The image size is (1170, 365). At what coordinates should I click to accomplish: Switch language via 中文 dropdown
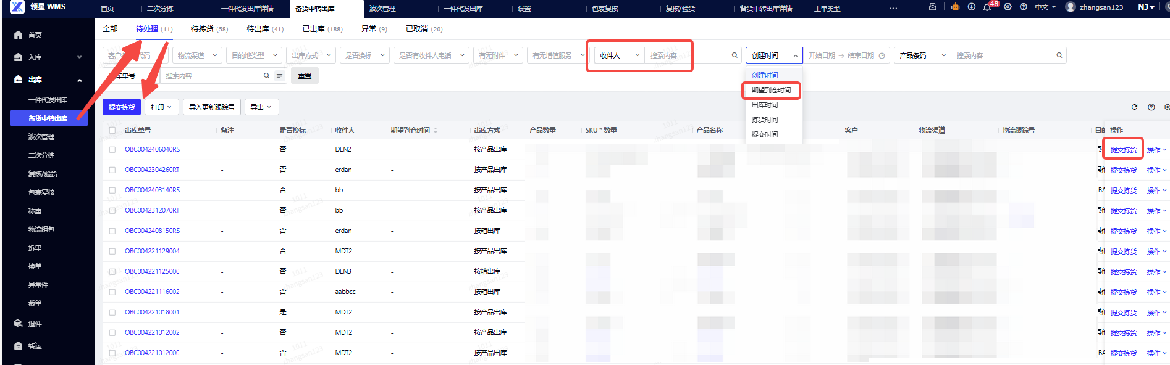pos(1045,7)
